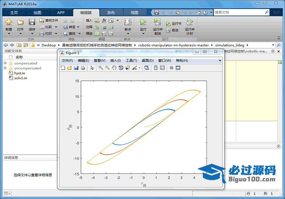Click the show plot tools icon
285x199 pixels.
point(178,68)
